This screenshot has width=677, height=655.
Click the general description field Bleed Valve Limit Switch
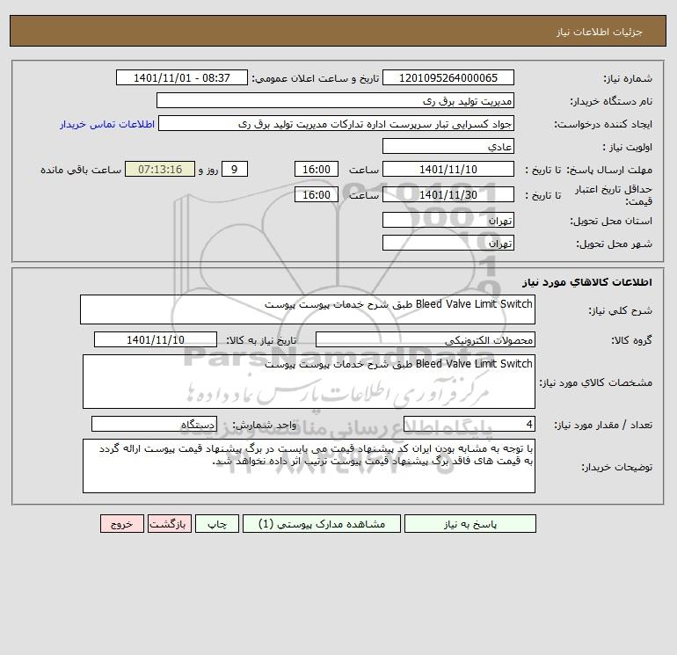click(x=308, y=309)
